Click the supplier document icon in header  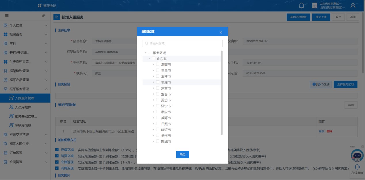(x=315, y=5)
